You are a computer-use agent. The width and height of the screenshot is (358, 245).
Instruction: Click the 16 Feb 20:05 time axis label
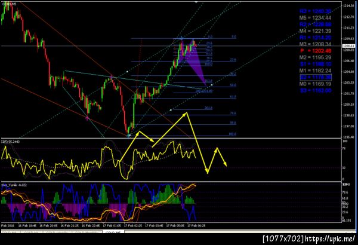48,225
